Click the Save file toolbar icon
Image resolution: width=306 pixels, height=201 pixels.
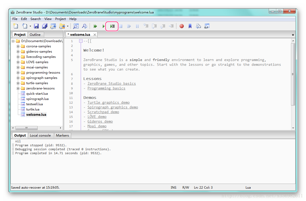point(36,26)
